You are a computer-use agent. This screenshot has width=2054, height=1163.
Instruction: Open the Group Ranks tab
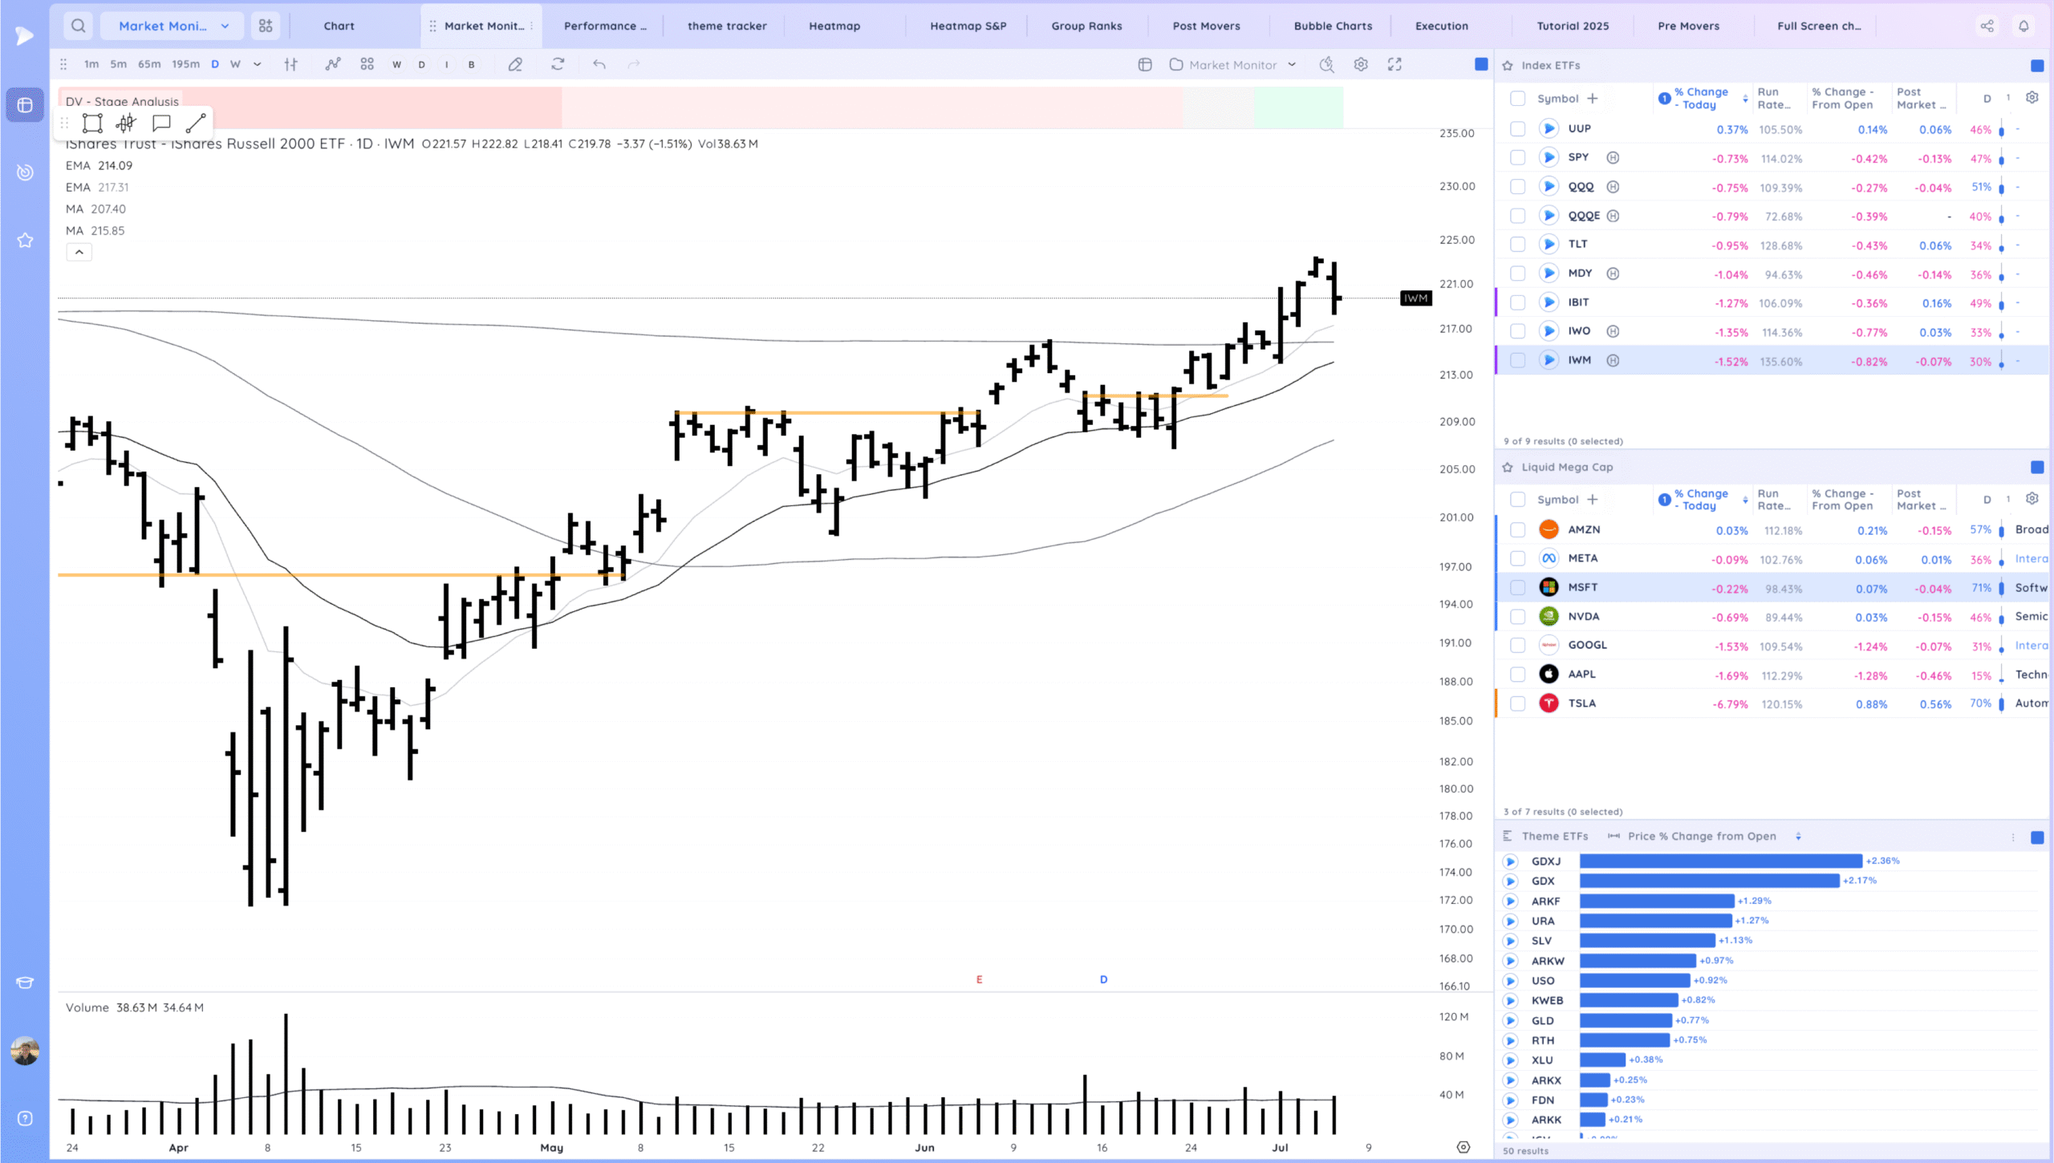(1086, 26)
